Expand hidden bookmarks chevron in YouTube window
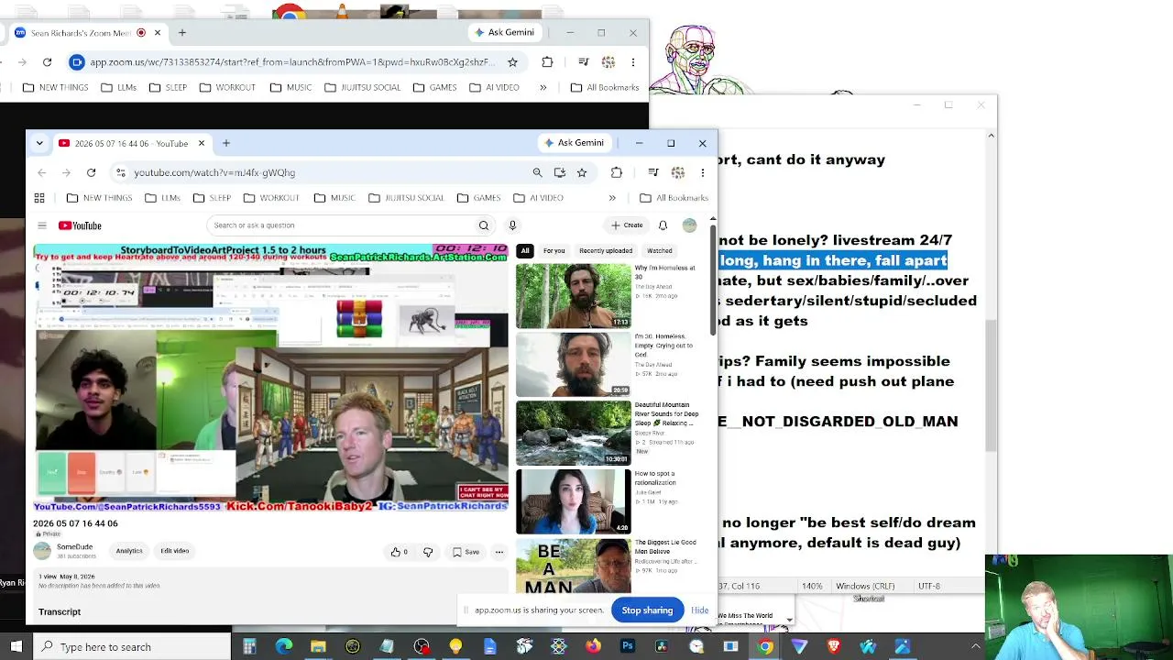Image resolution: width=1173 pixels, height=660 pixels. pyautogui.click(x=612, y=198)
